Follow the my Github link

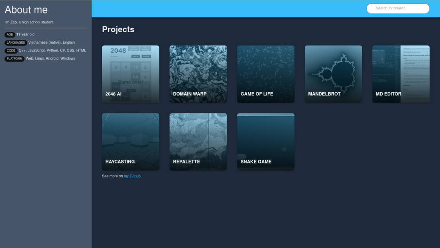click(x=132, y=176)
